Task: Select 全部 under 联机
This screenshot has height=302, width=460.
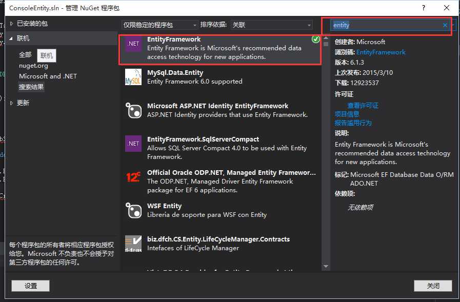Action: click(x=25, y=54)
